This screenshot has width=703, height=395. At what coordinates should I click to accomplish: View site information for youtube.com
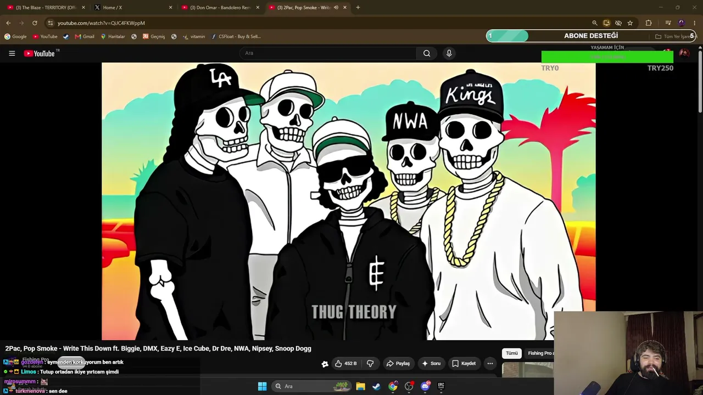point(51,23)
